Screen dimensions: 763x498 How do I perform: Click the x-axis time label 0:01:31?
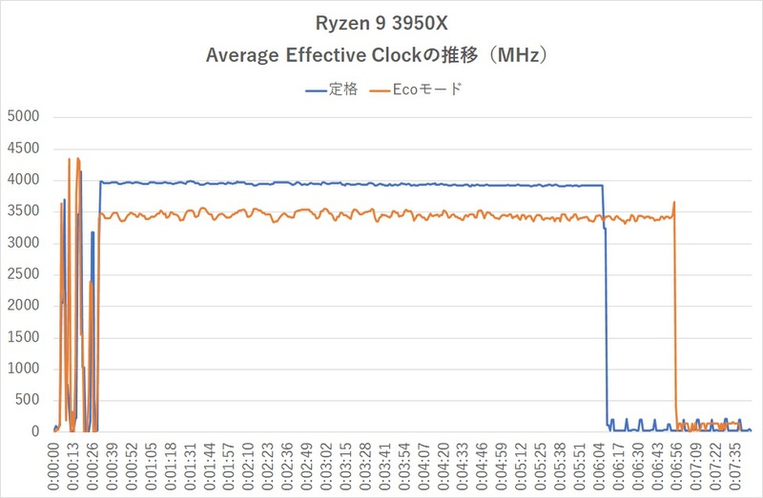click(189, 467)
